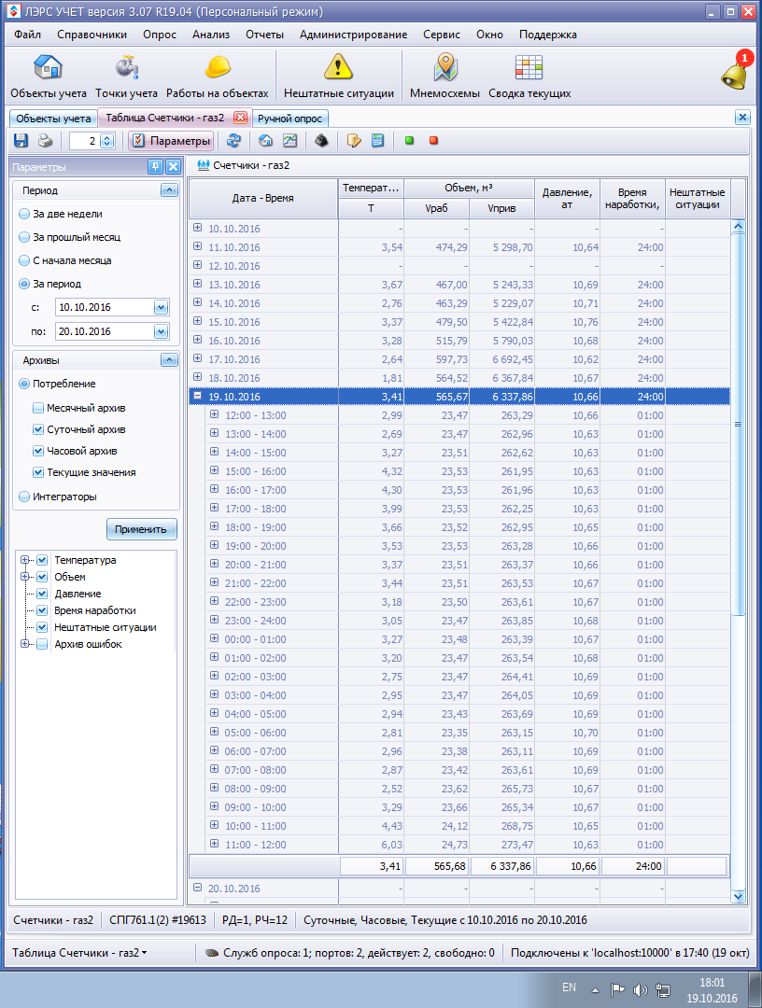Image resolution: width=762 pixels, height=1008 pixels.
Task: Show hidden tray icons arrow
Action: 595,990
